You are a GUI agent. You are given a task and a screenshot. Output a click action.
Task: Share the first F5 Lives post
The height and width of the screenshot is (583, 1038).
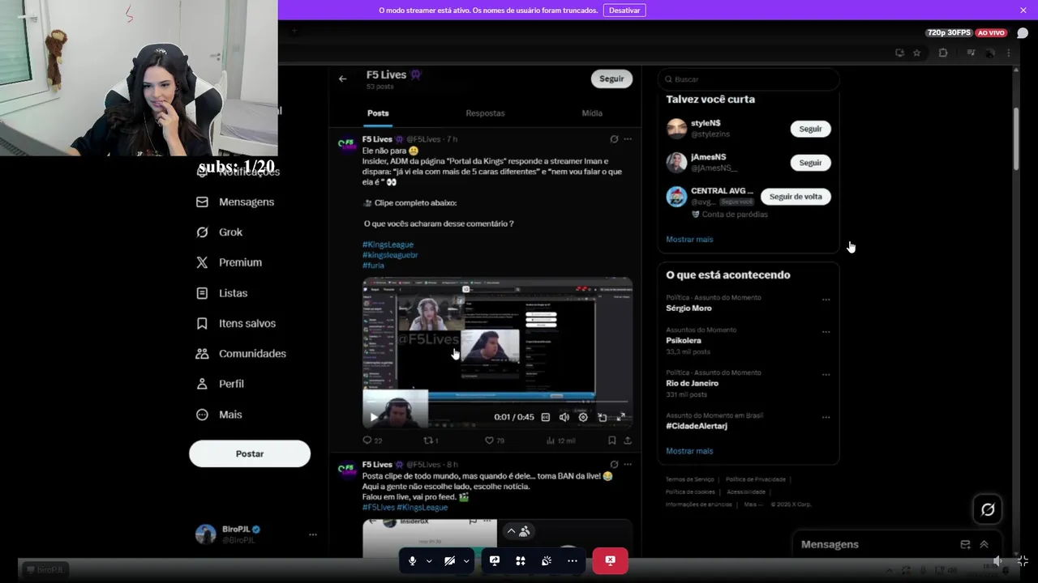click(628, 440)
